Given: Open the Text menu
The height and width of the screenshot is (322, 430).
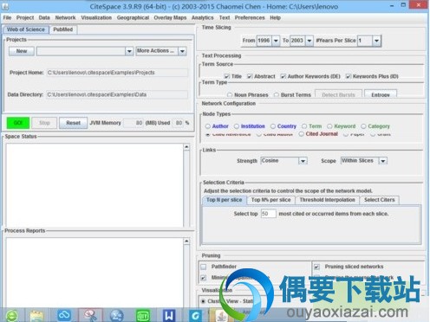Looking at the screenshot, I should [x=225, y=18].
